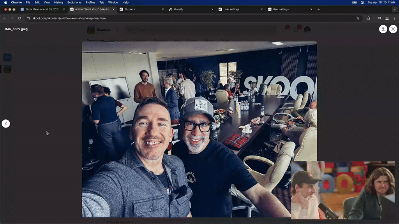The image size is (399, 224).
Task: Open the History menu
Action: pyautogui.click(x=58, y=2)
